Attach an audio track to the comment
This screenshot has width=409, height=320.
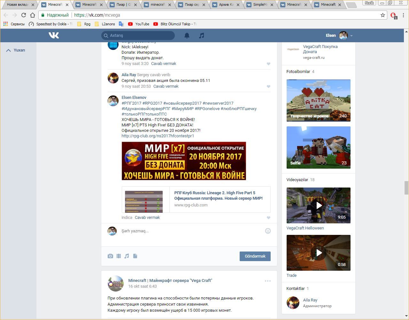pos(127,256)
